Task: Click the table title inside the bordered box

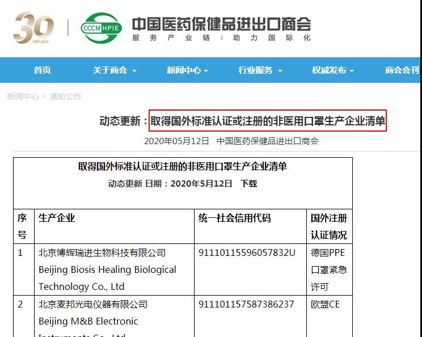Action: [183, 166]
